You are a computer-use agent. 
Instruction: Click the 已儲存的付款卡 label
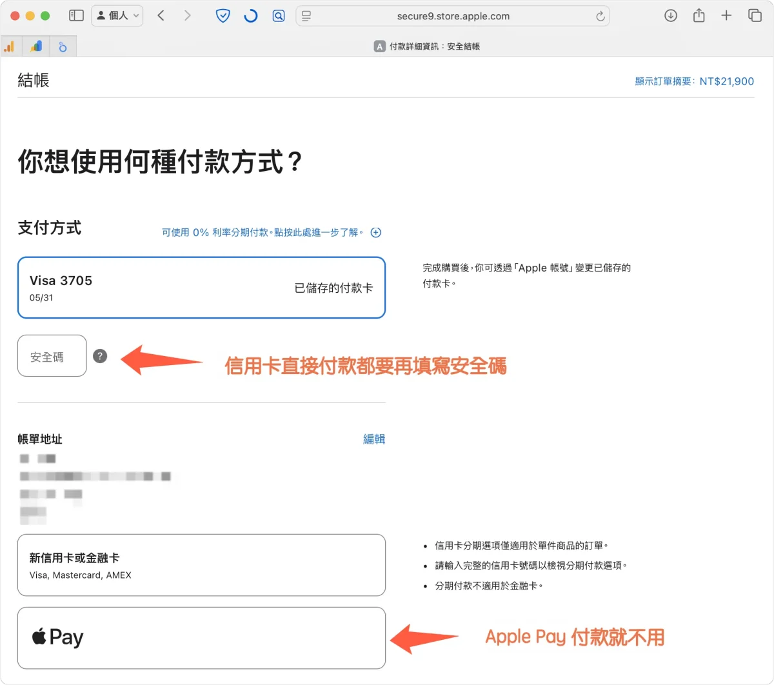[333, 288]
